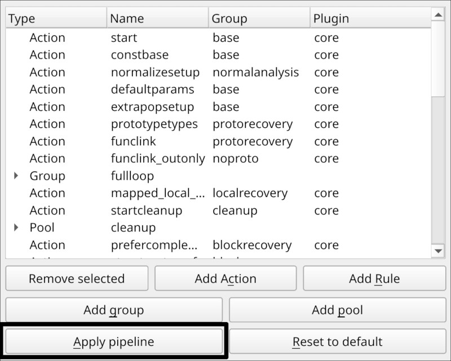This screenshot has height=361, width=451.
Task: Select the funclink_outonly action row
Action: point(218,158)
